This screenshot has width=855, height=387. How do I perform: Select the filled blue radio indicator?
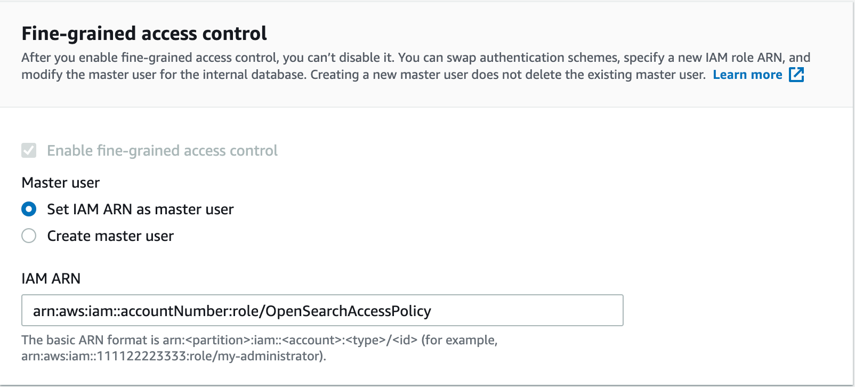(x=29, y=209)
